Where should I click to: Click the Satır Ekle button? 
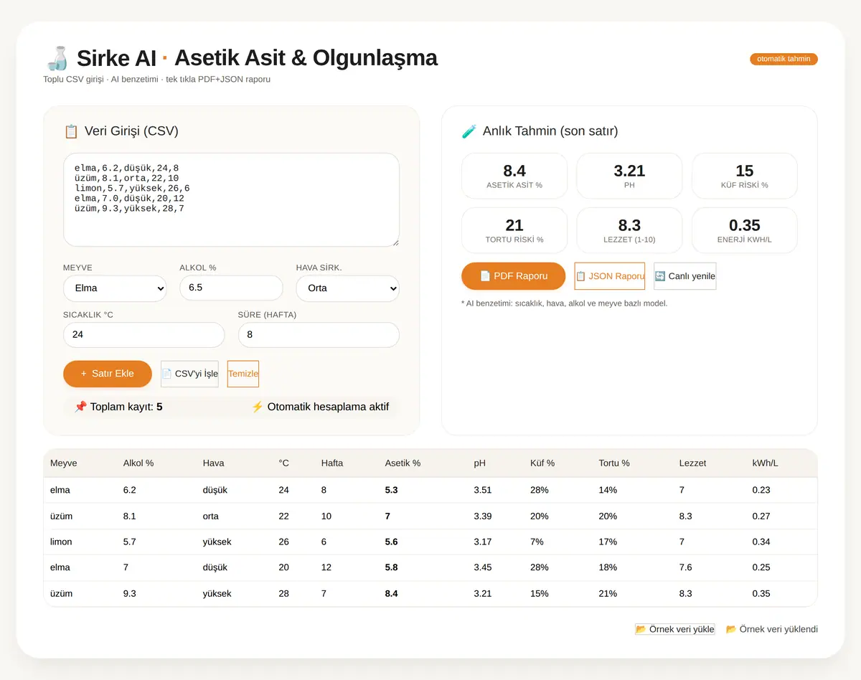(108, 374)
